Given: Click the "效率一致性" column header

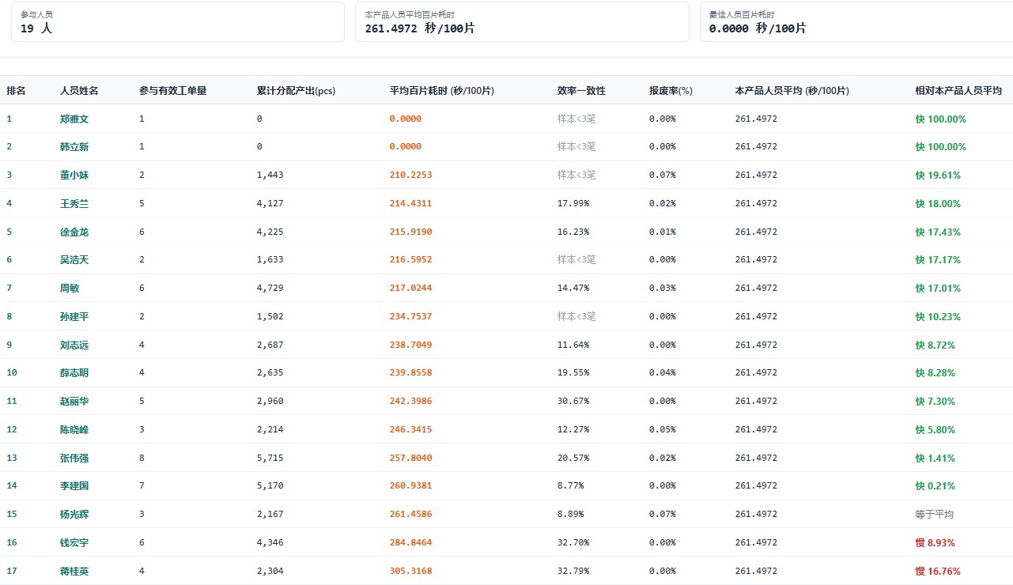Looking at the screenshot, I should tap(581, 91).
